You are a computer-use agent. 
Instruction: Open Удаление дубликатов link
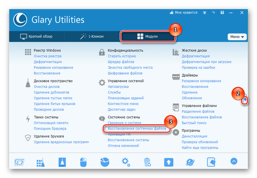point(52,92)
